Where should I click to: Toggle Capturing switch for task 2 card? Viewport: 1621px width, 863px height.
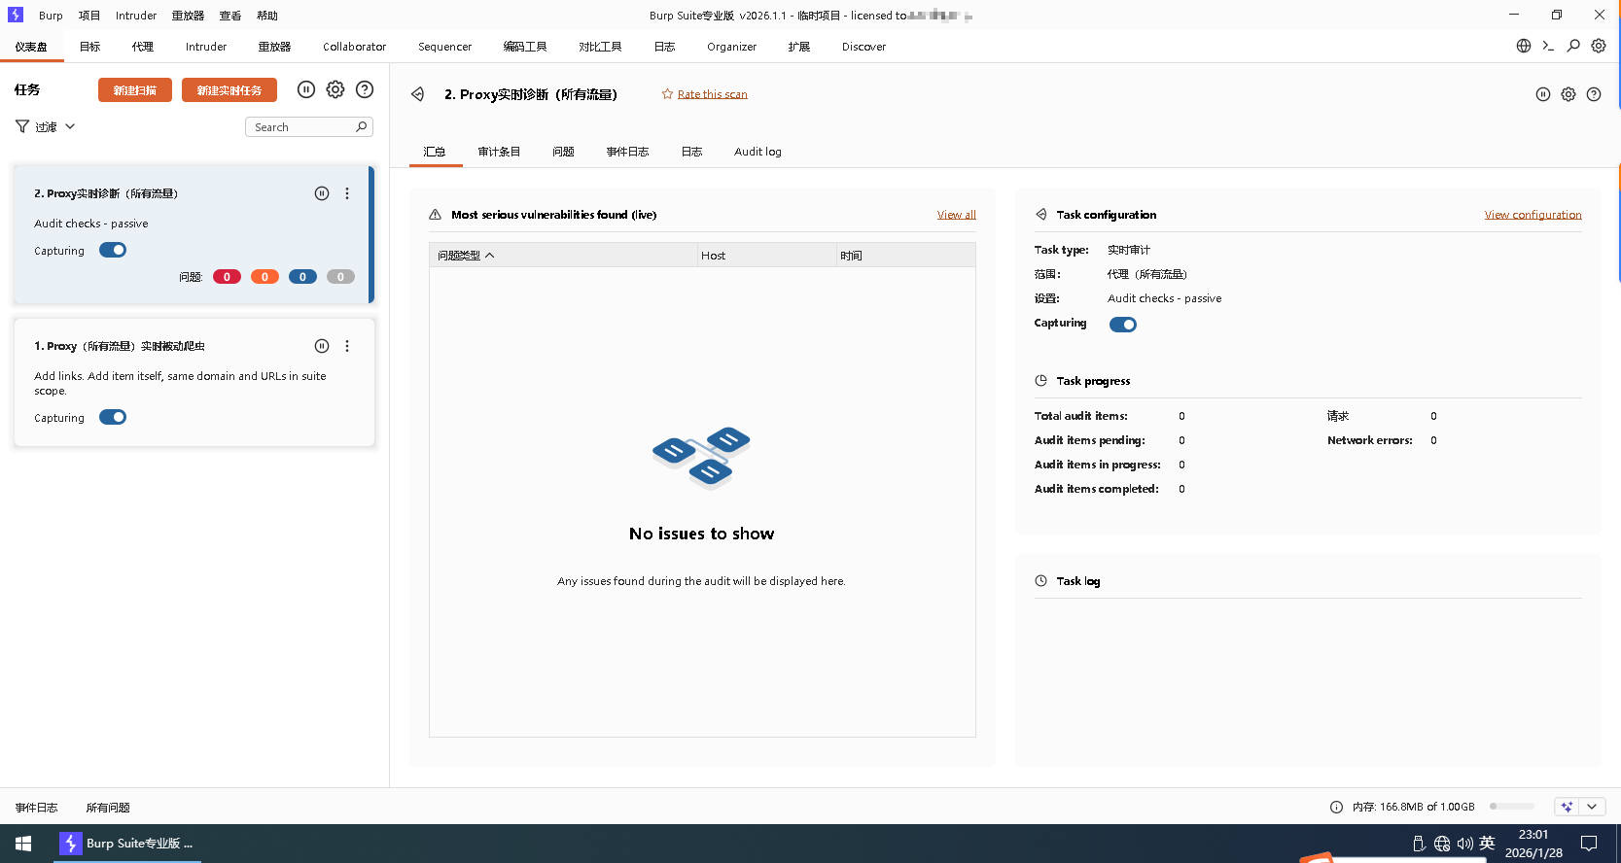(113, 251)
